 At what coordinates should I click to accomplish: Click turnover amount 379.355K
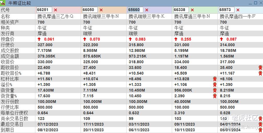tap(46, 56)
